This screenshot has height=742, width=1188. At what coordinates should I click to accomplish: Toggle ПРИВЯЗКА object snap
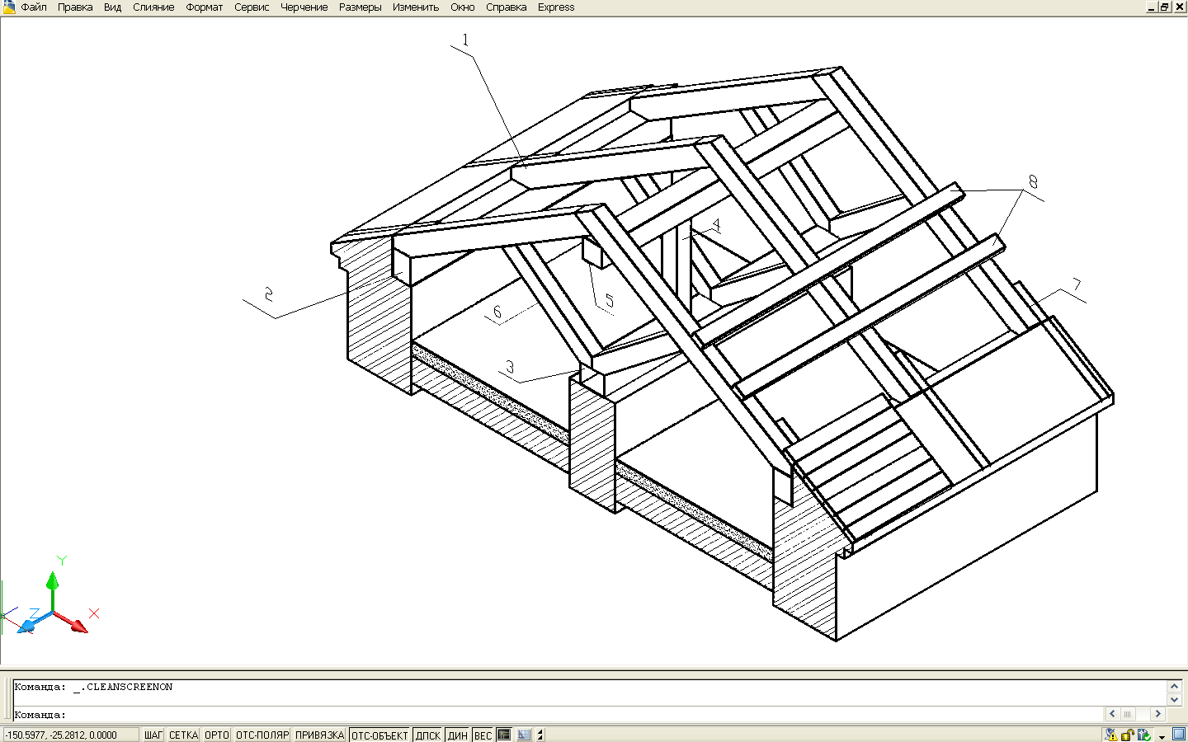[x=320, y=735]
